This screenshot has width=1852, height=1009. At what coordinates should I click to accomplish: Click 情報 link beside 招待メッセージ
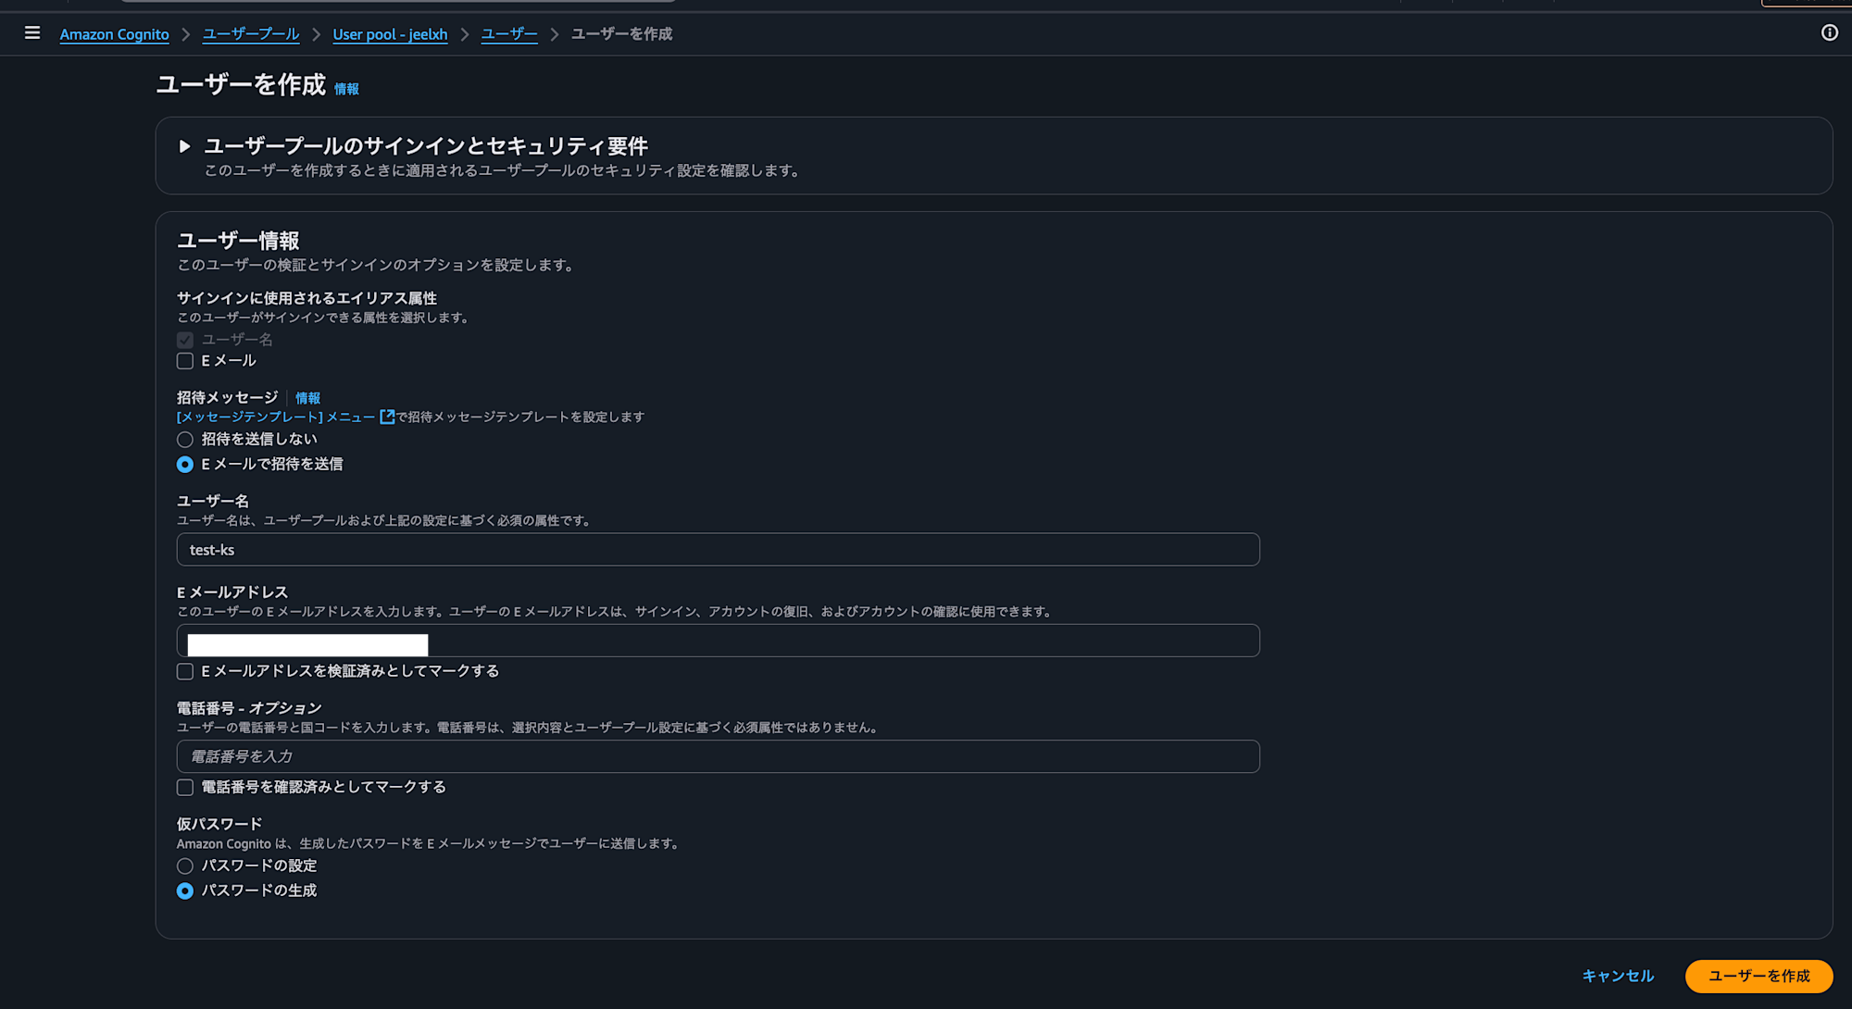[307, 398]
